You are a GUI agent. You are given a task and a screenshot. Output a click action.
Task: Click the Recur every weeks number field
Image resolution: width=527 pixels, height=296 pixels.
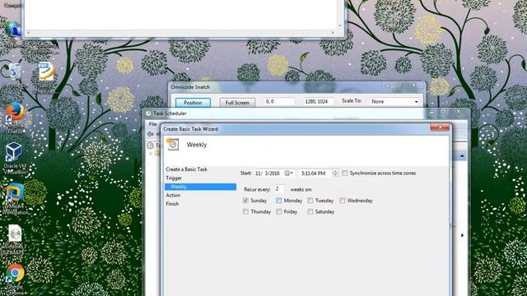[x=279, y=189]
